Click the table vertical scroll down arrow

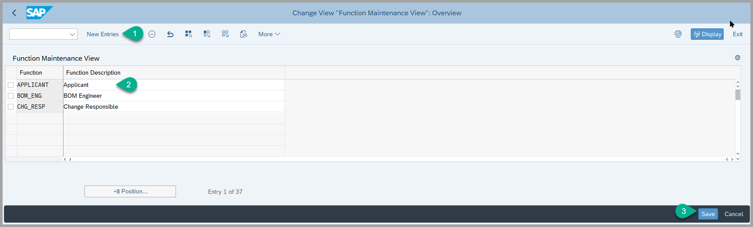coord(738,159)
